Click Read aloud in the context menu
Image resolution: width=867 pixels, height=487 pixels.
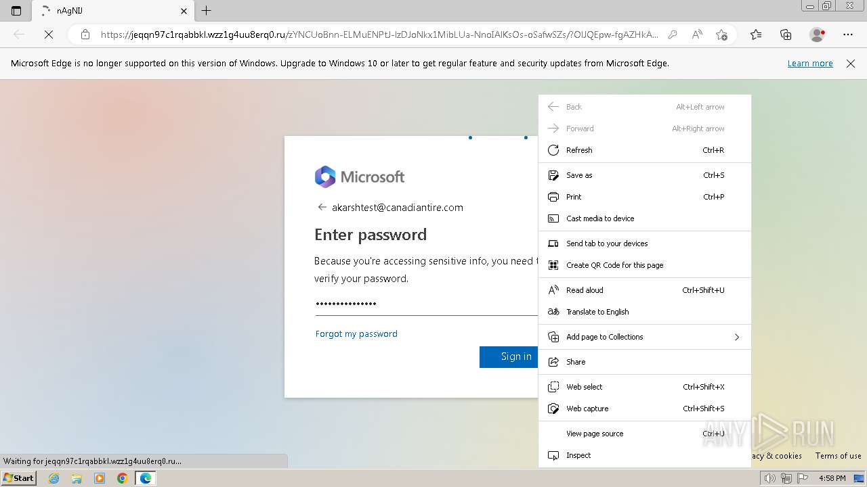point(645,290)
